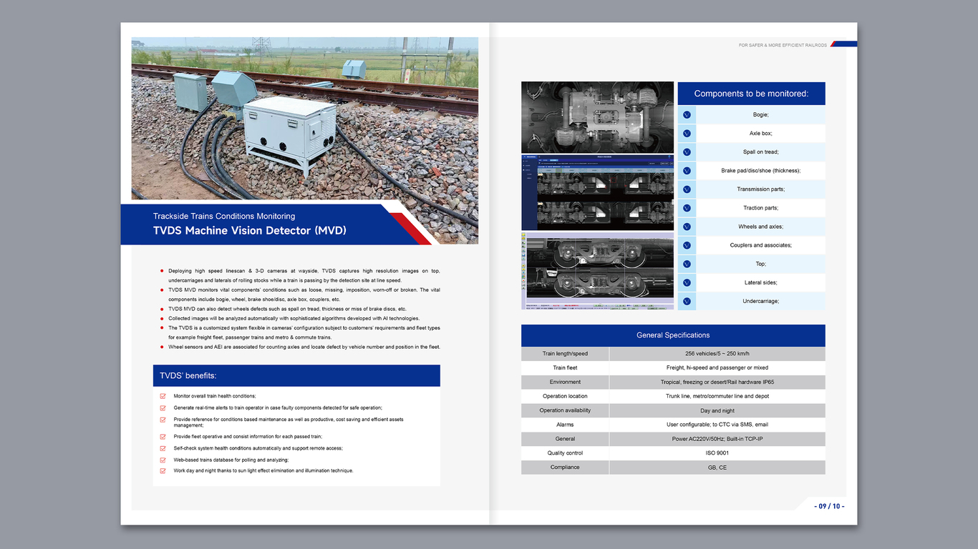Click the check icon next to Spall on tread
This screenshot has width=978, height=549.
tap(687, 152)
